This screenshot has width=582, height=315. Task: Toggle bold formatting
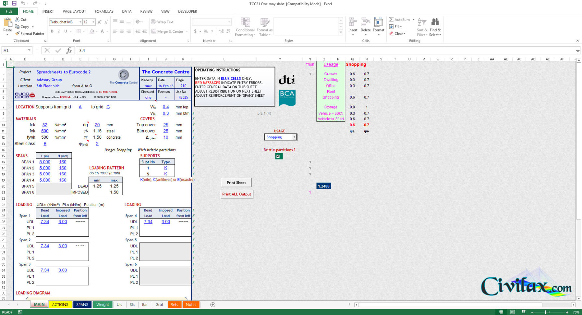(x=52, y=31)
